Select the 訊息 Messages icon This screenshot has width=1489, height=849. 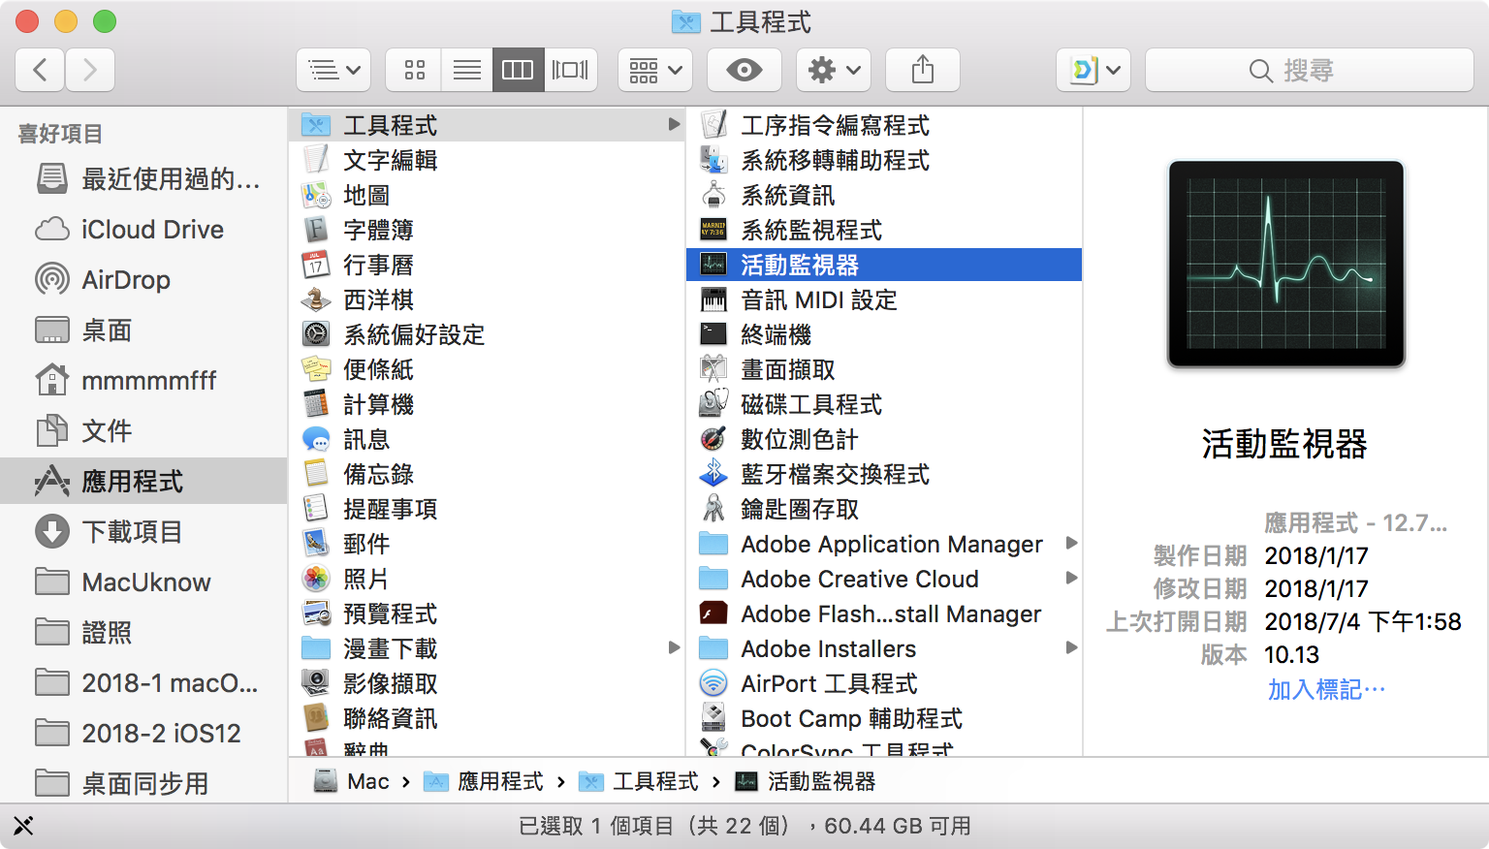coord(316,439)
